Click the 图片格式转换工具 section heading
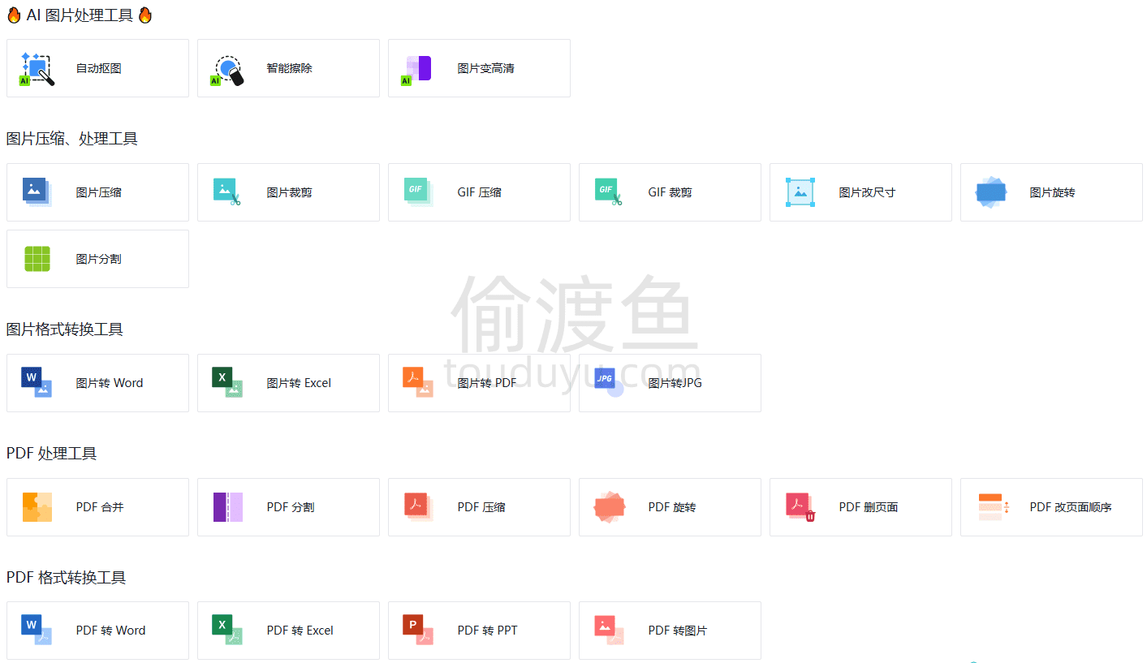Viewport: 1147px width, 663px height. tap(65, 329)
